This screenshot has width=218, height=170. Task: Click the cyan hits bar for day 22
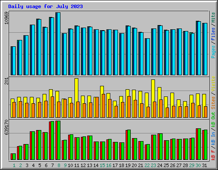(148, 57)
